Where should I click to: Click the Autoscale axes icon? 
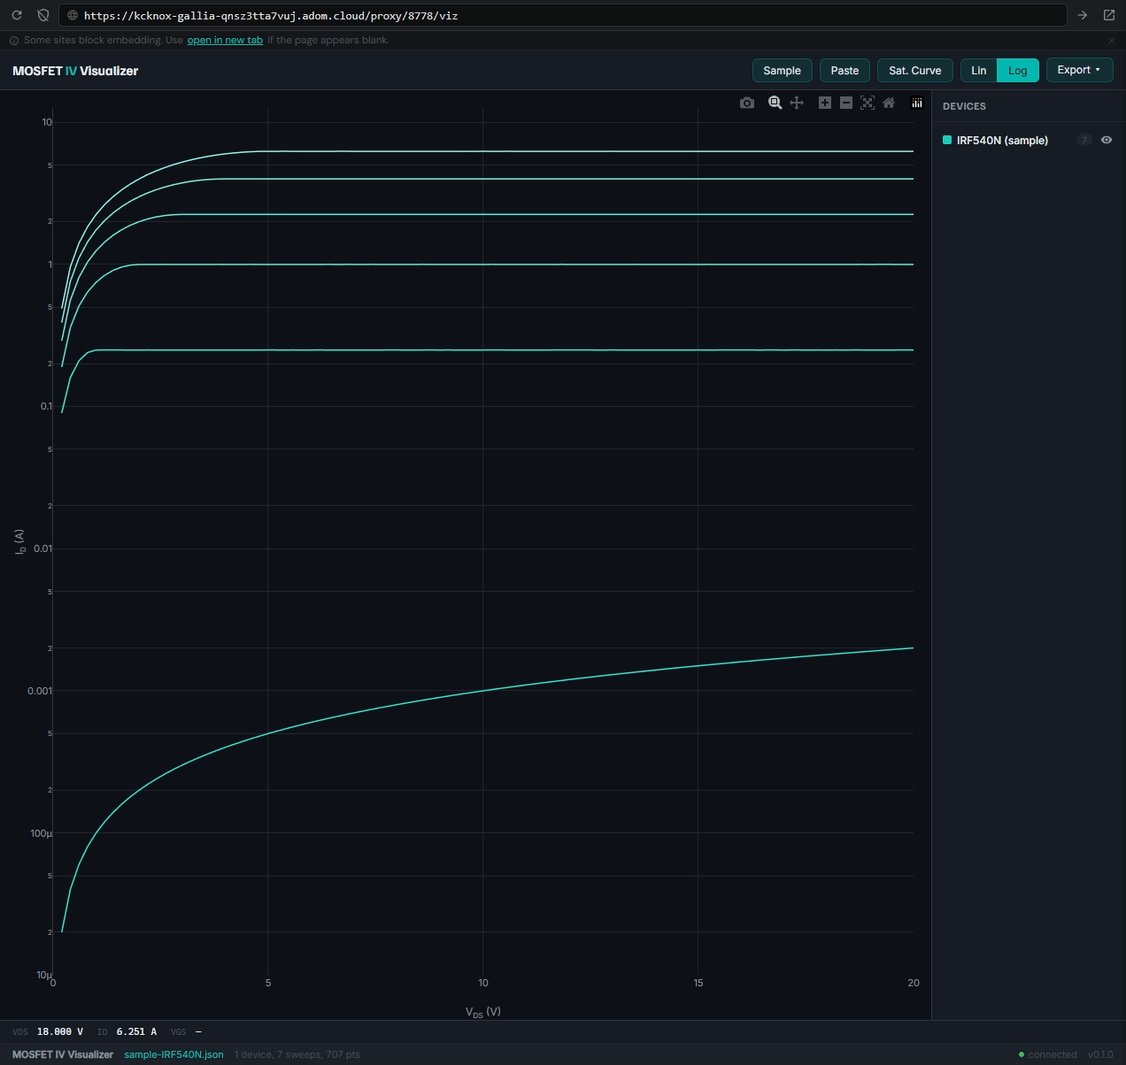[868, 103]
